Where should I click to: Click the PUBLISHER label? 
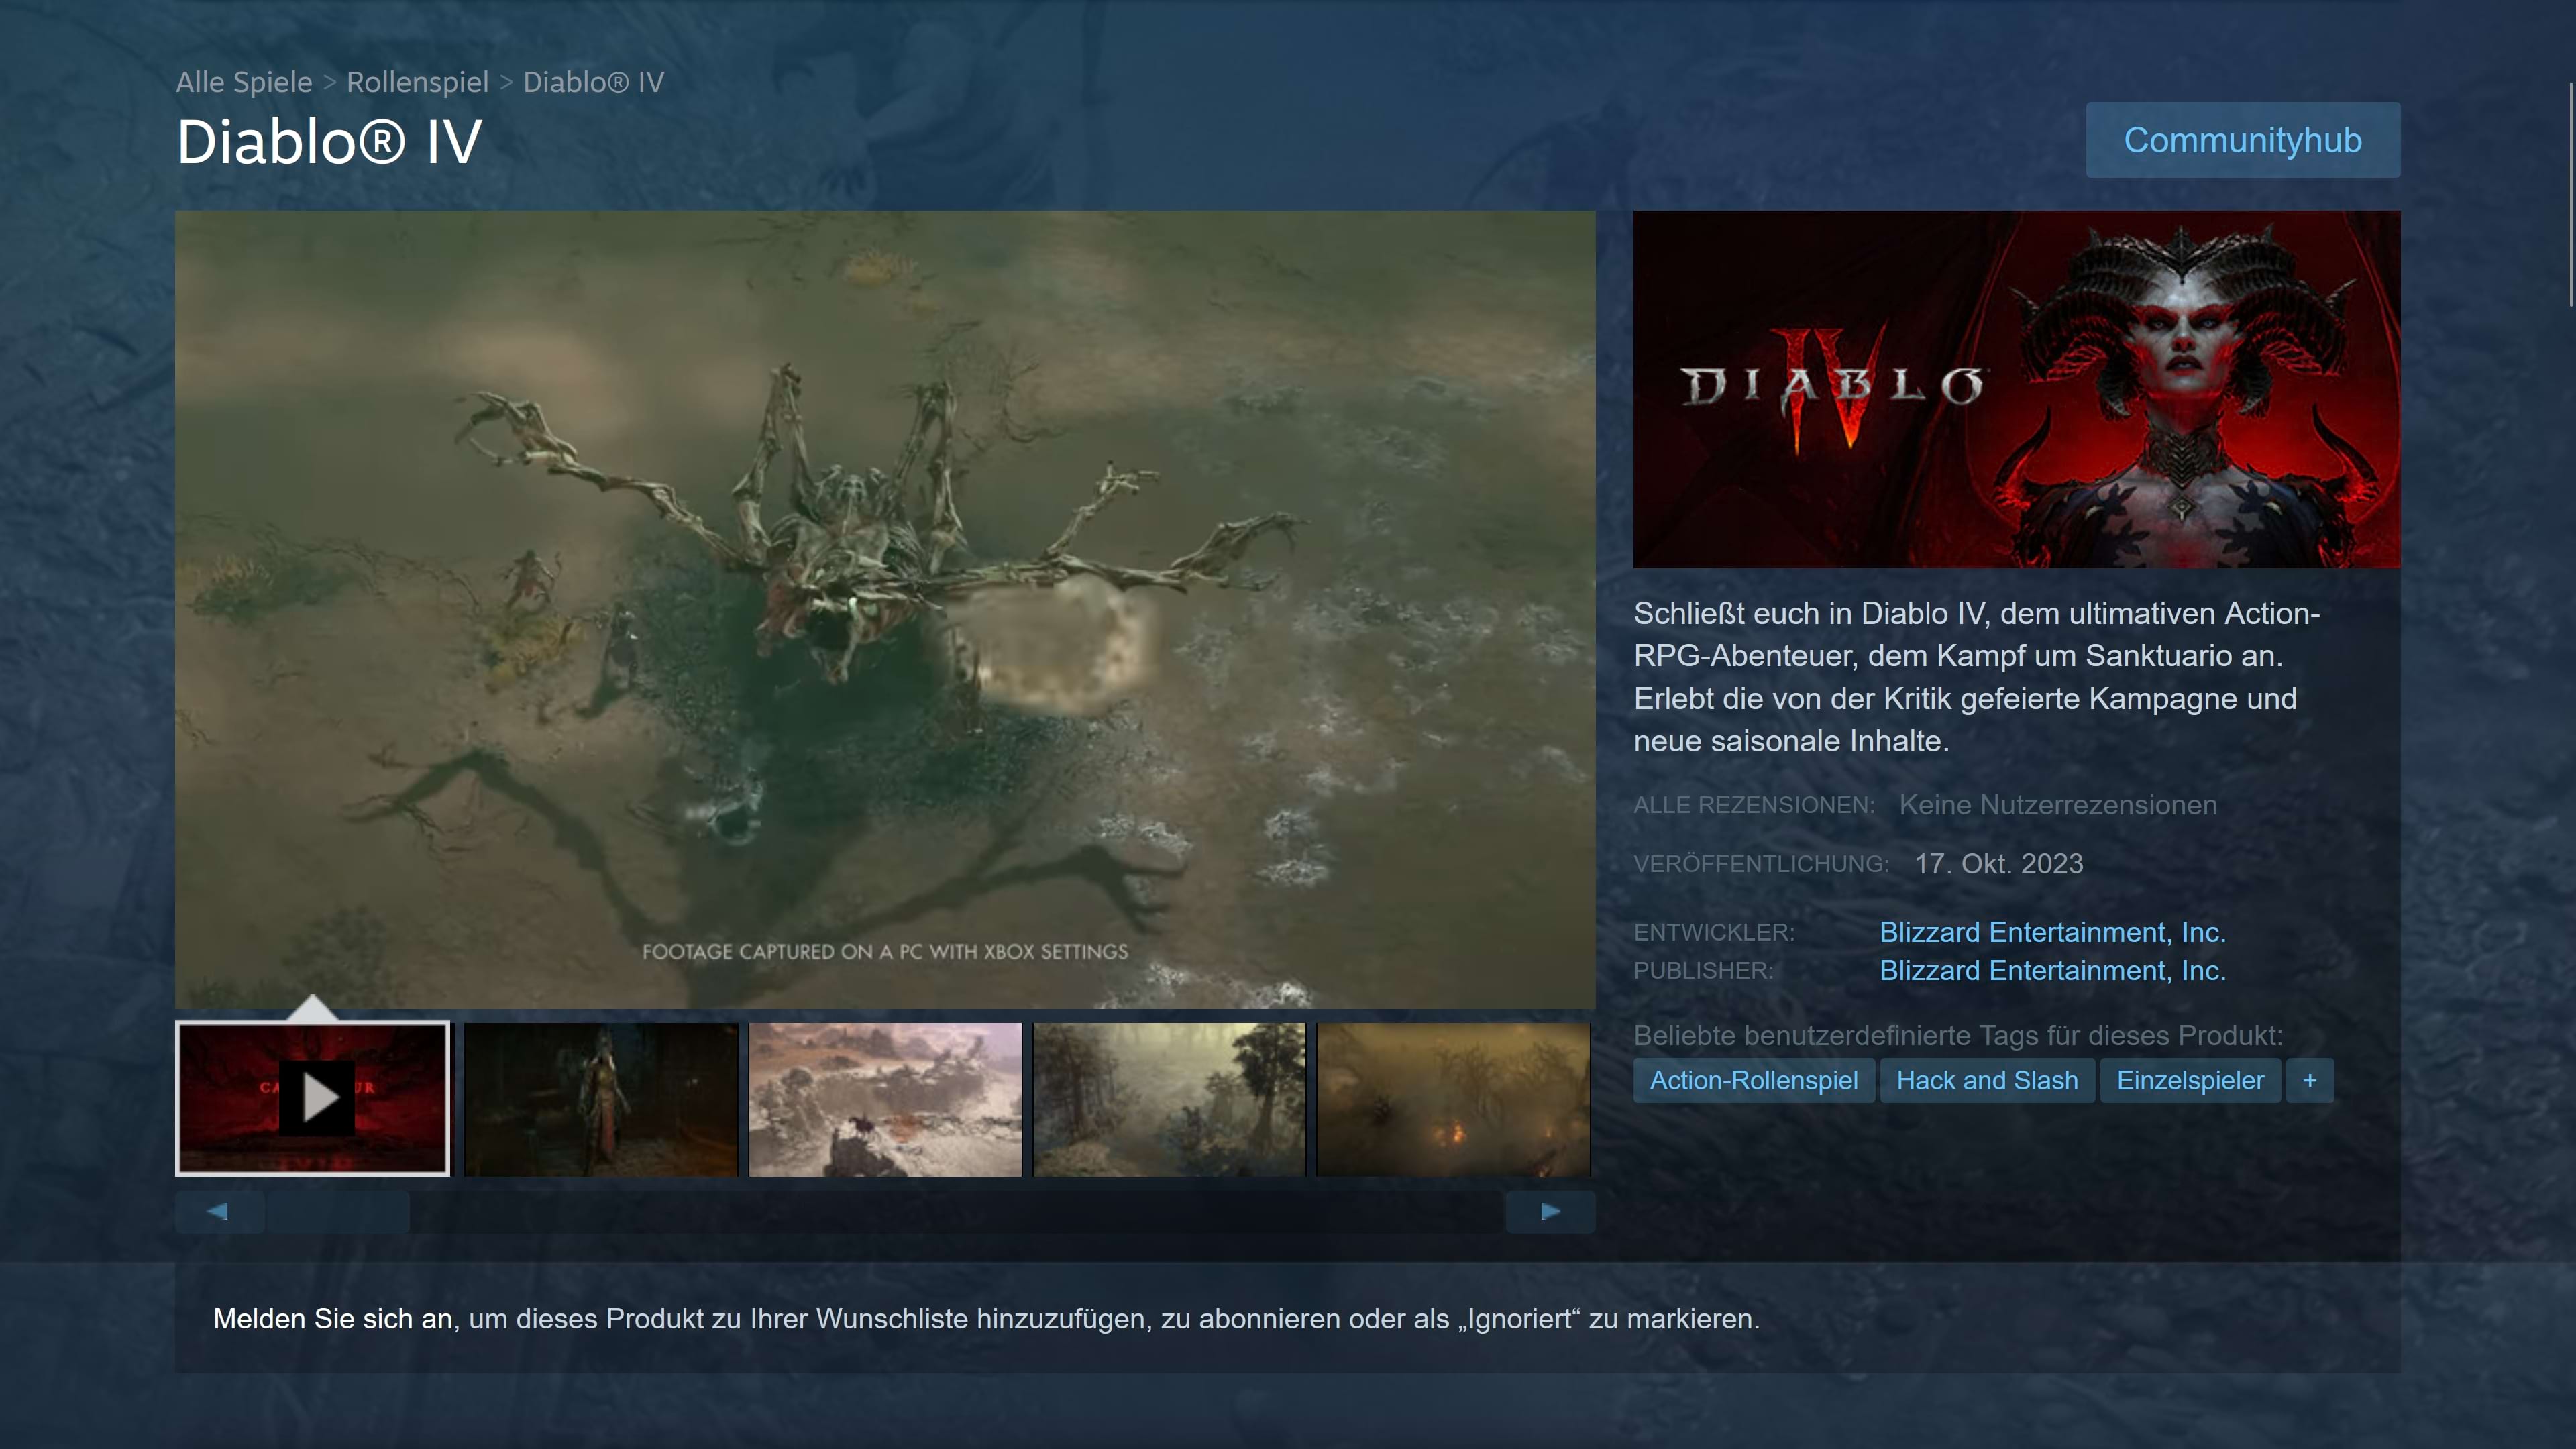tap(1703, 970)
